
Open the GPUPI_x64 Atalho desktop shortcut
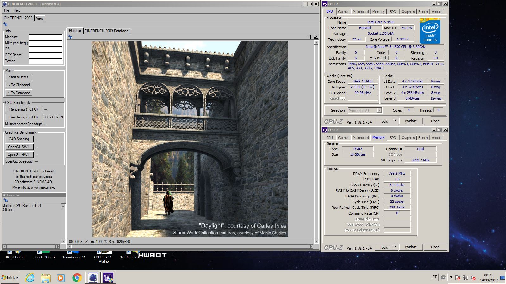[x=104, y=257]
